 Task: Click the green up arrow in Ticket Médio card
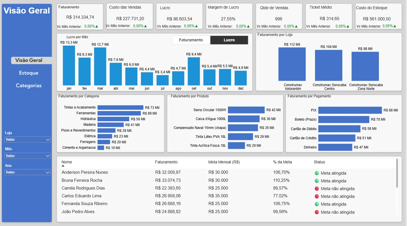[x=348, y=26]
